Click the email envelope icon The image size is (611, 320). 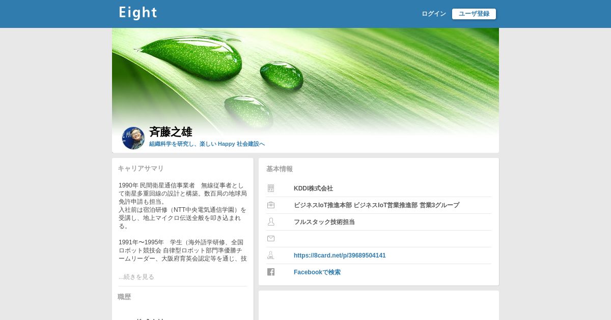[271, 239]
